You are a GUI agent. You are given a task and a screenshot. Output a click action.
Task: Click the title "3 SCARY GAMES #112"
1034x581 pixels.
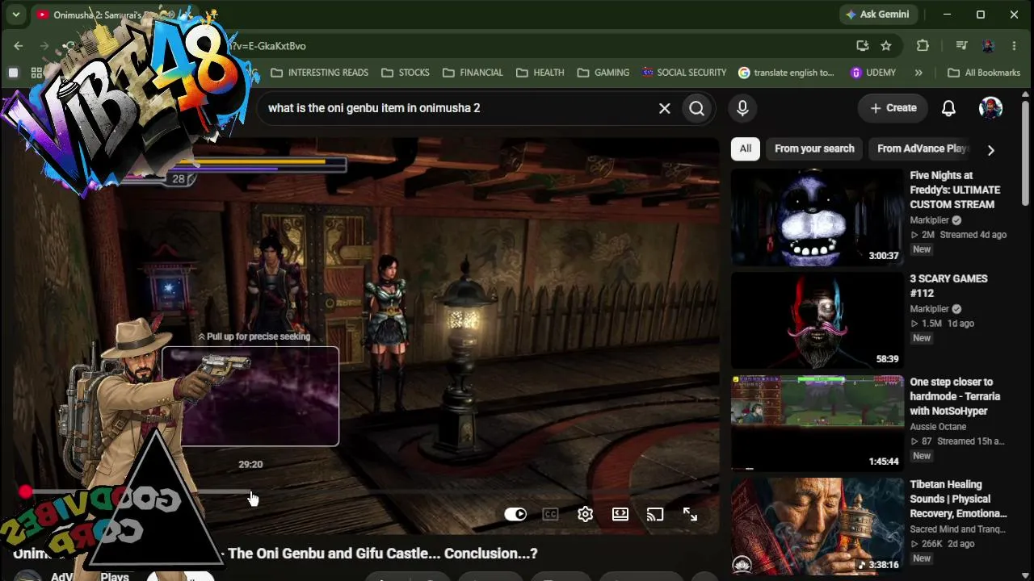tap(948, 286)
